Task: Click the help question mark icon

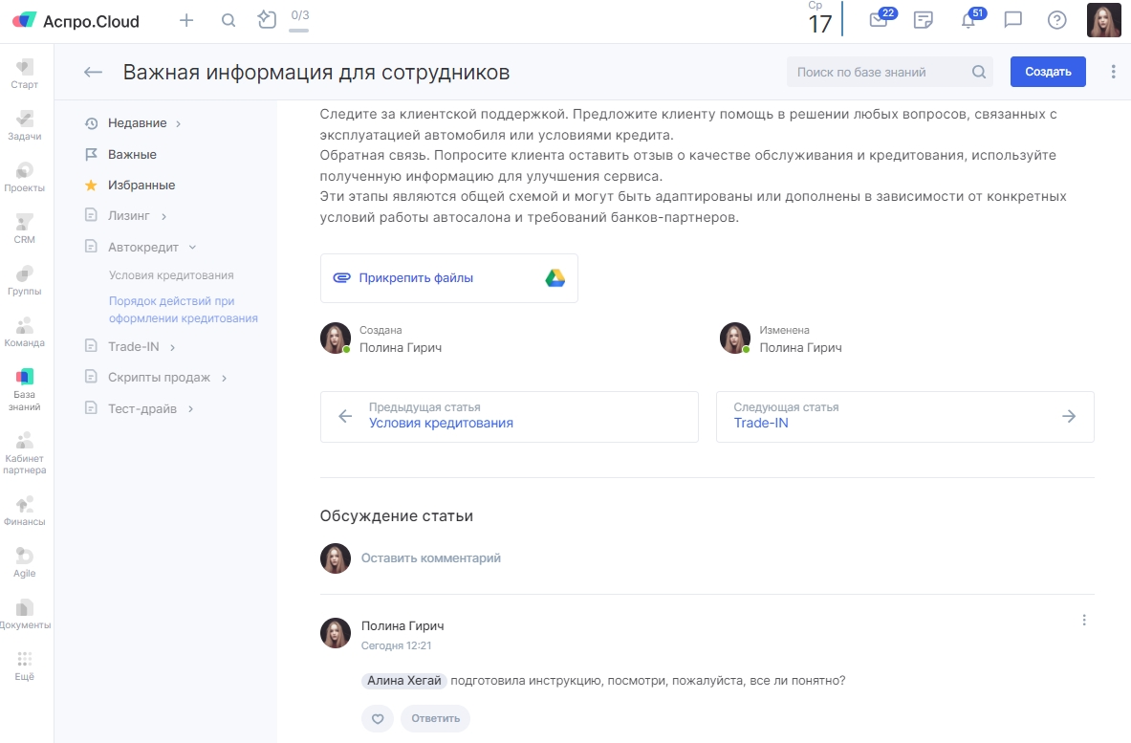Action: [1056, 20]
